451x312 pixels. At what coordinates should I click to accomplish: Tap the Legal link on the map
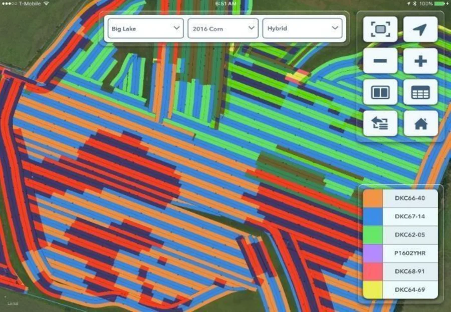[13, 303]
